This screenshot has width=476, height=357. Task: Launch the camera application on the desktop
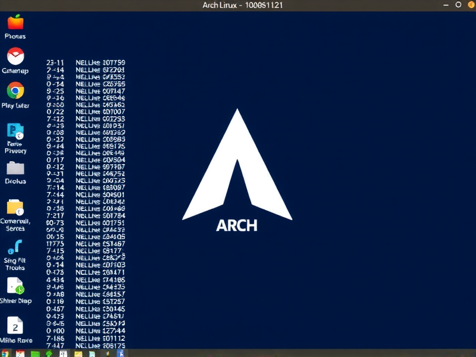(x=15, y=58)
